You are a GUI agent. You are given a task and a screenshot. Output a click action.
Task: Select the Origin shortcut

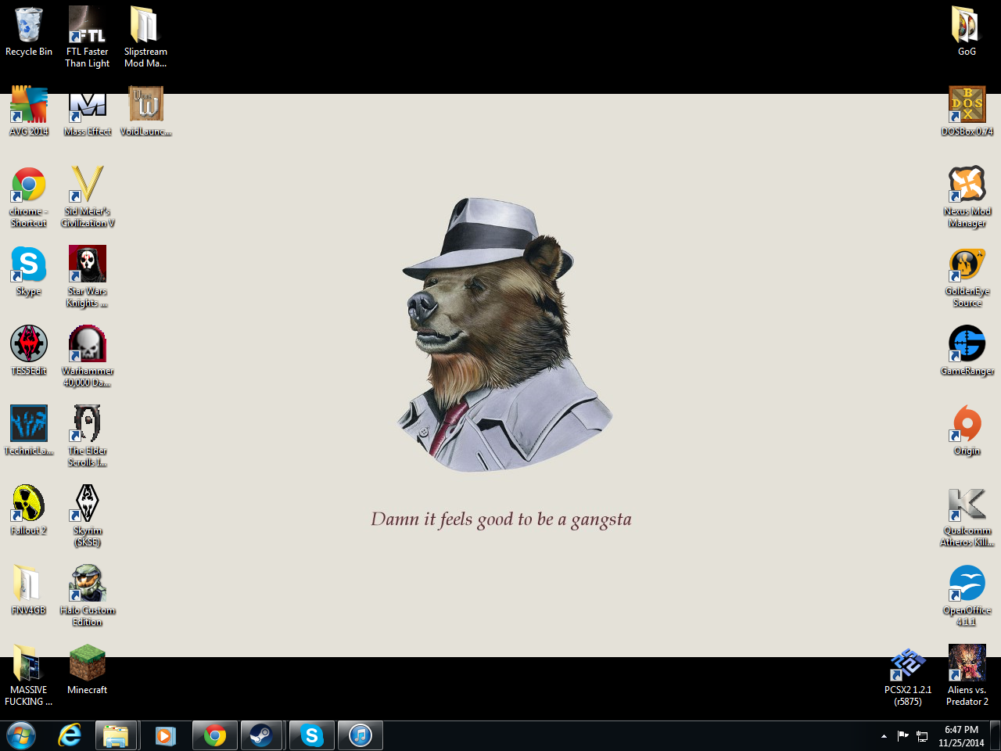tap(967, 431)
